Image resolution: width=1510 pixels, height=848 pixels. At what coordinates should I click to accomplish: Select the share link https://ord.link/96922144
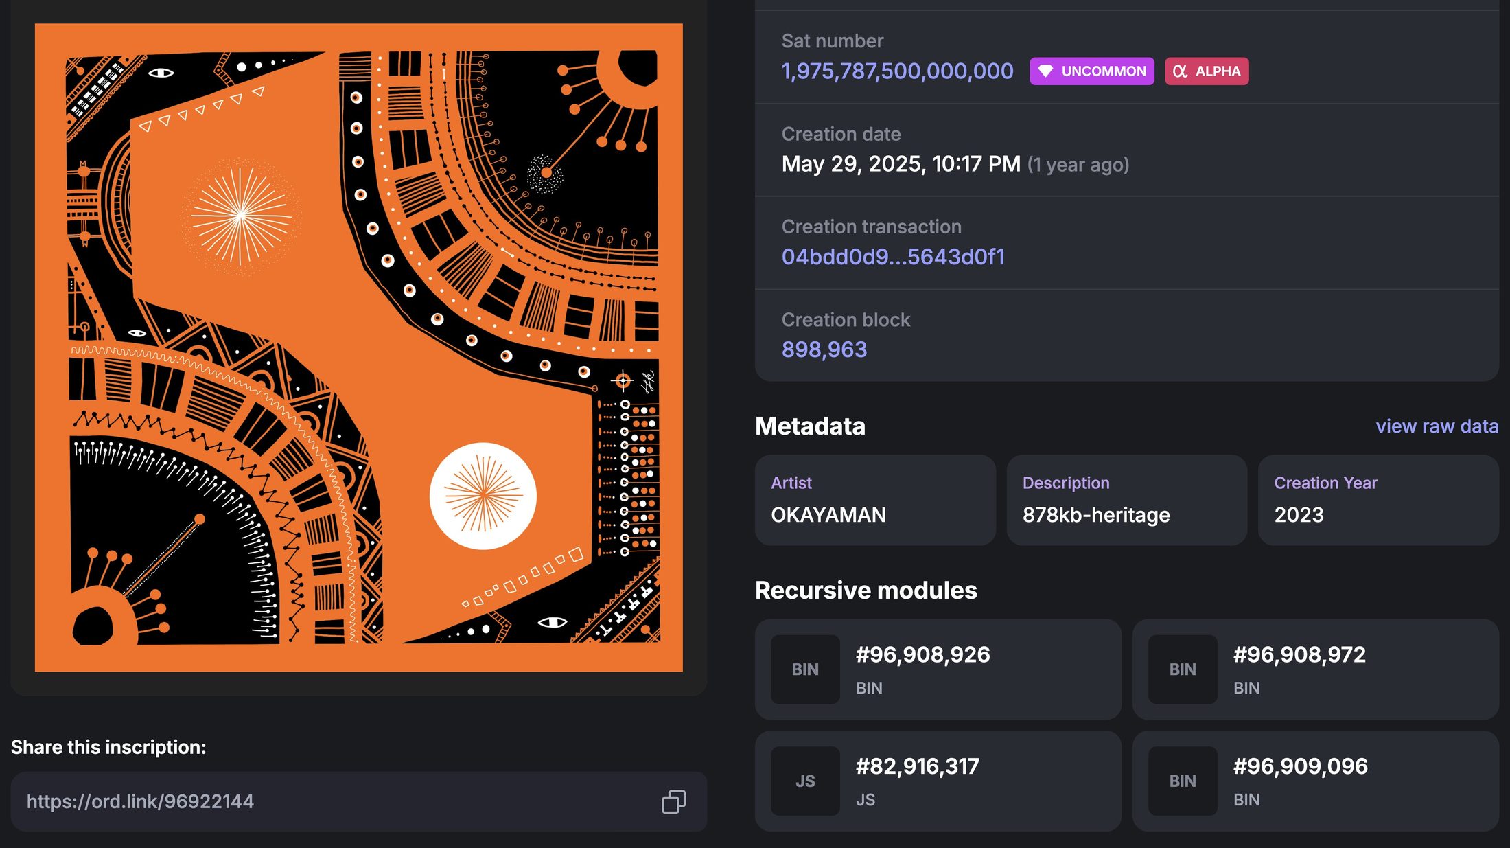click(x=140, y=801)
